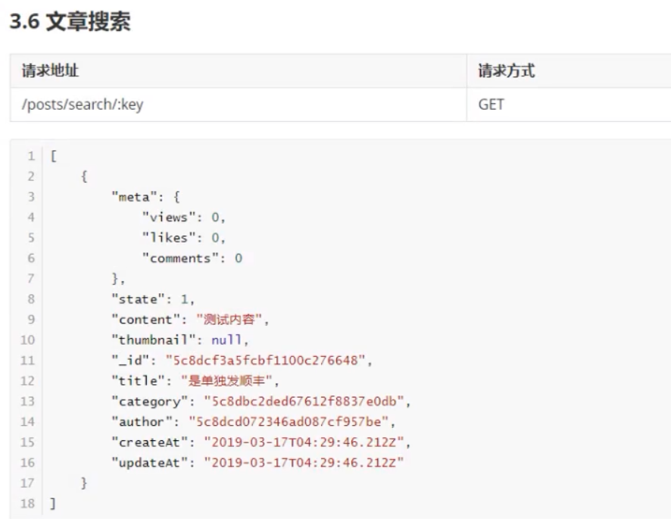This screenshot has width=671, height=519.
Task: Click the null value after "thumbnail"
Action: tap(226, 340)
